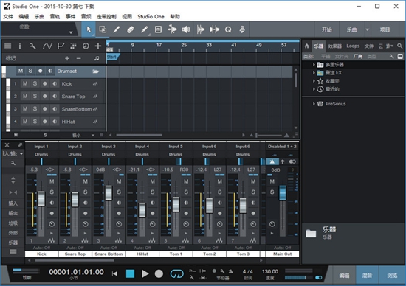The image size is (406, 286).
Task: Click the 开始 start page button
Action: pyautogui.click(x=327, y=29)
